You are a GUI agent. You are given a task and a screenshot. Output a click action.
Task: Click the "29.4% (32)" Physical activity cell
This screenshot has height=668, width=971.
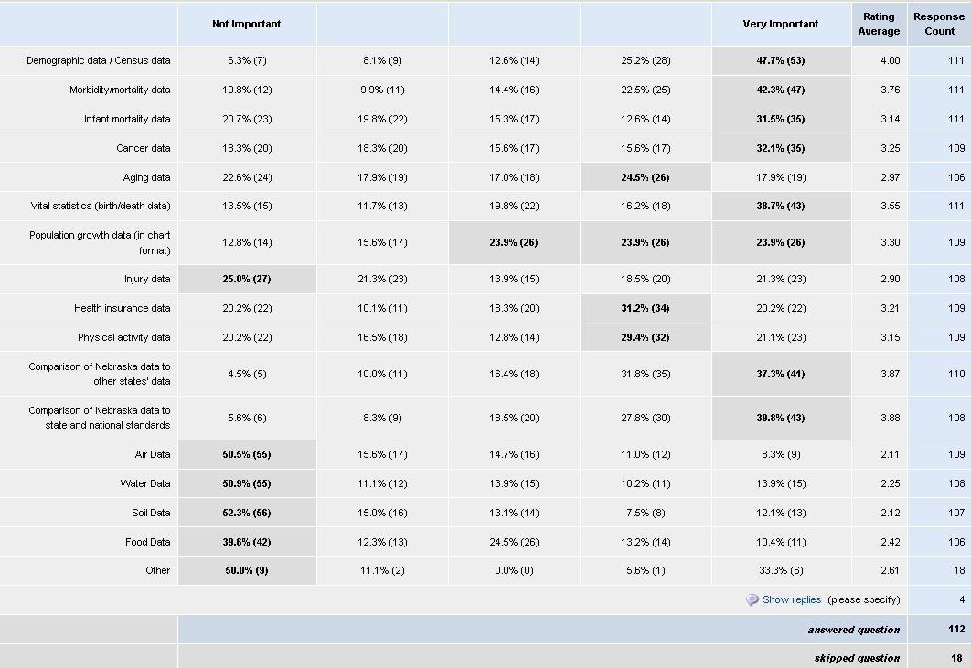[646, 337]
